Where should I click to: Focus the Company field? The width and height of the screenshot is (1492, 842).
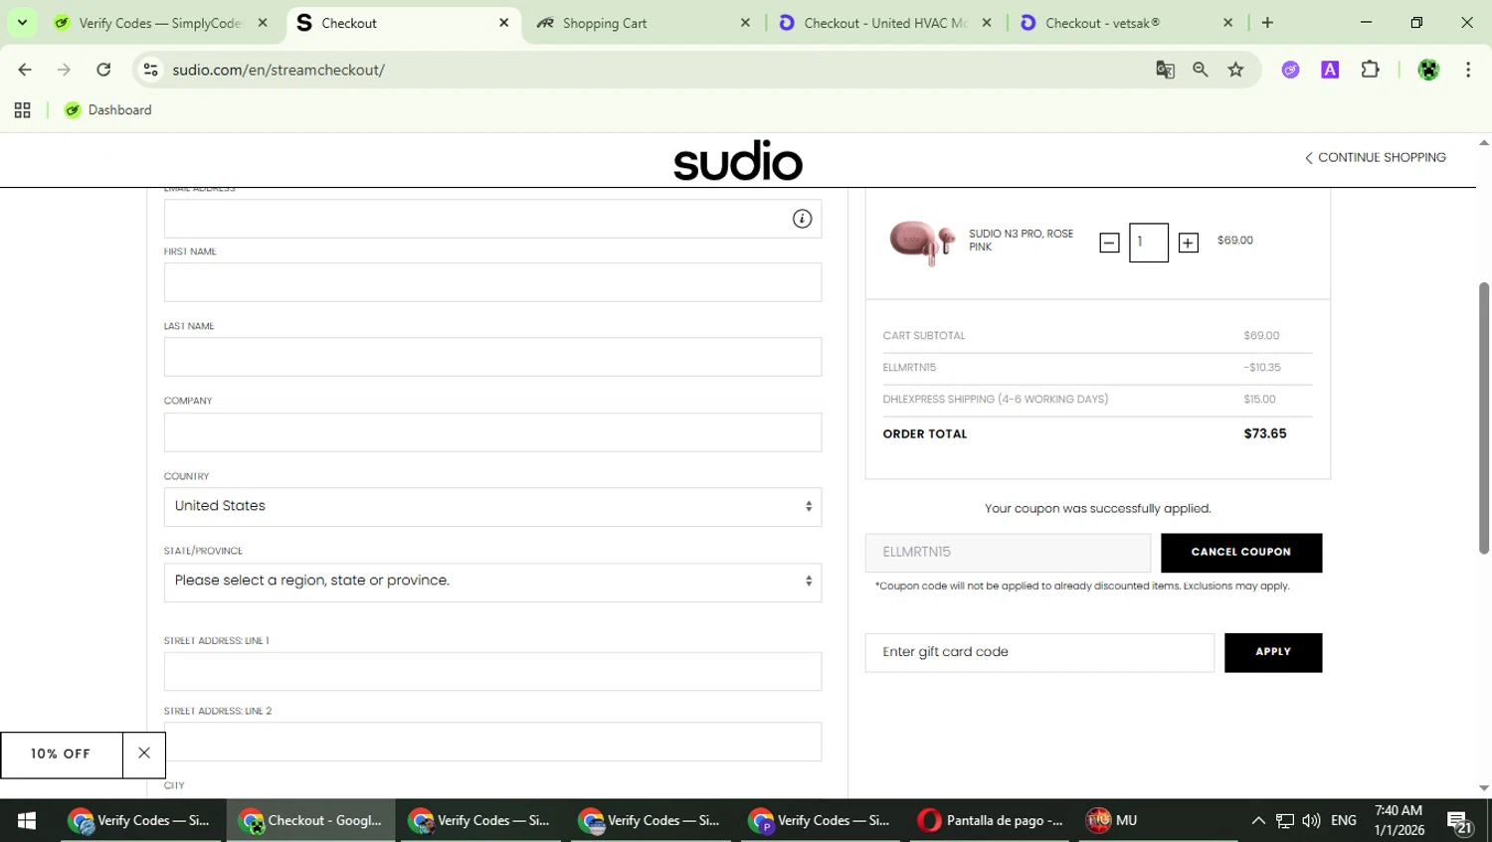(492, 432)
